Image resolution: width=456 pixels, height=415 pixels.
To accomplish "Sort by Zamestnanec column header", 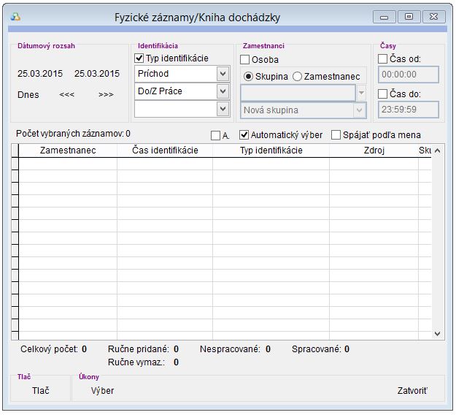I will pyautogui.click(x=68, y=151).
